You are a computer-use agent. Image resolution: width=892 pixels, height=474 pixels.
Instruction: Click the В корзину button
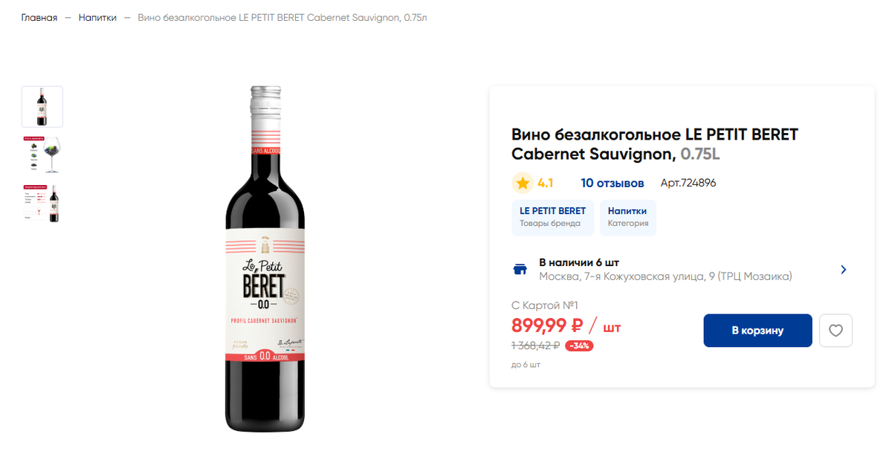tap(757, 331)
